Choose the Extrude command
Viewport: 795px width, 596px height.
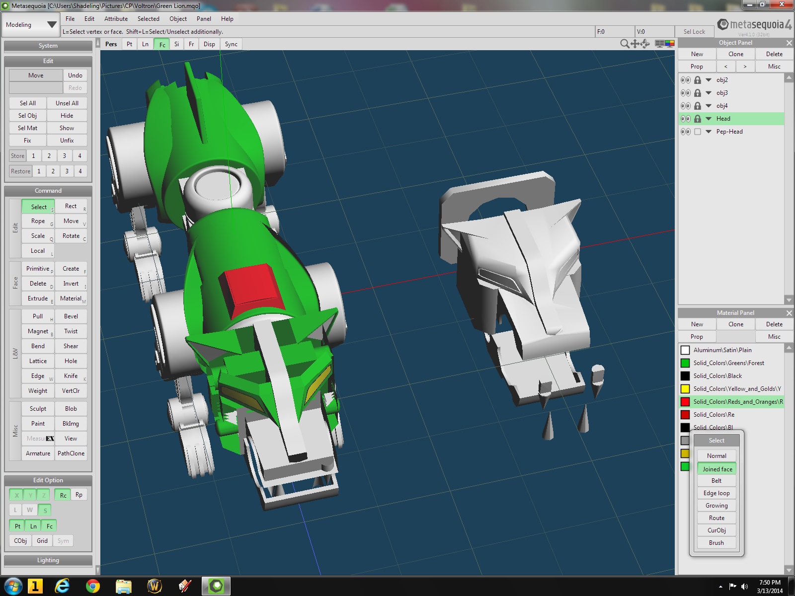[38, 298]
